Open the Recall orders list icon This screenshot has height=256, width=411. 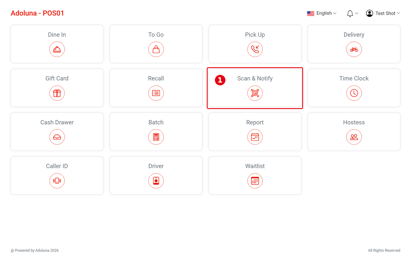pos(156,93)
